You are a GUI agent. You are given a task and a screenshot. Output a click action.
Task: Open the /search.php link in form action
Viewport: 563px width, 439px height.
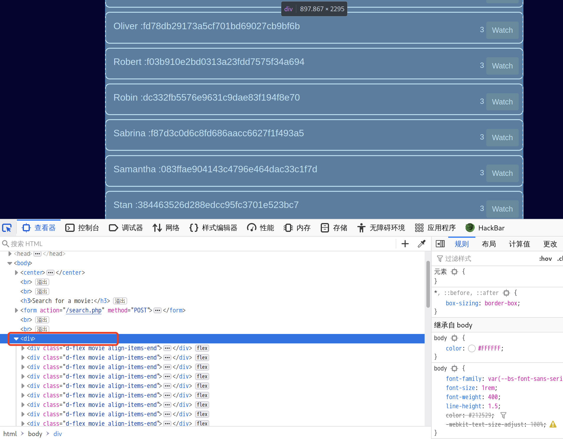point(84,310)
